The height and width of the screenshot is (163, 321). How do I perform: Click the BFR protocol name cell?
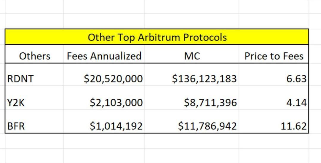34,126
